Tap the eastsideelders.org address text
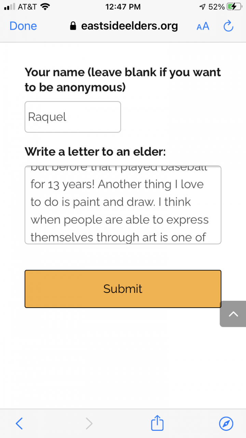The width and height of the screenshot is (246, 438). [x=129, y=26]
